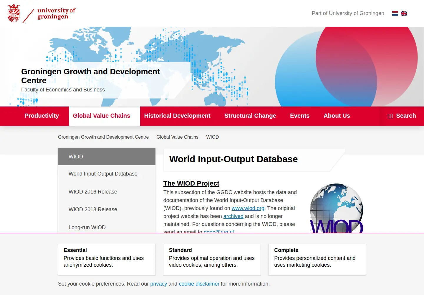Viewport: 424px width, 295px height.
Task: Open the Productivity menu item
Action: tap(42, 116)
